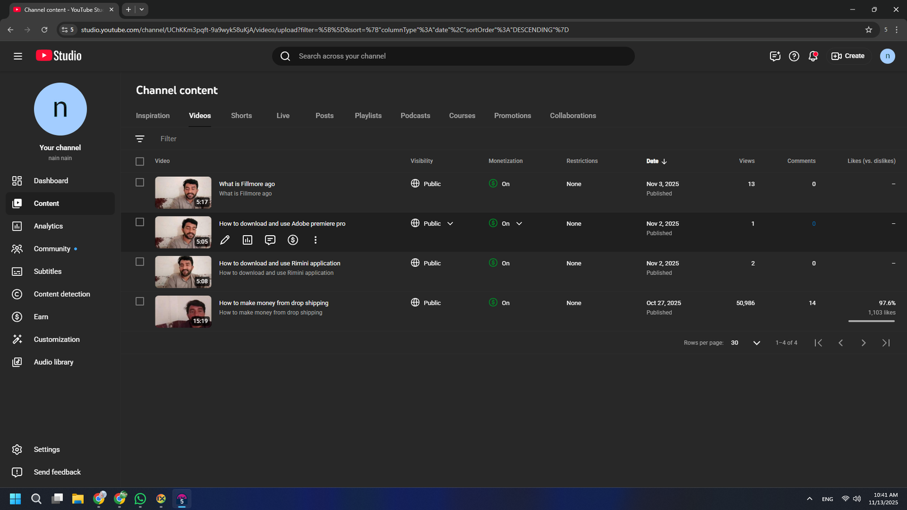
Task: Check the box for What is Fillmore ago
Action: point(140,182)
